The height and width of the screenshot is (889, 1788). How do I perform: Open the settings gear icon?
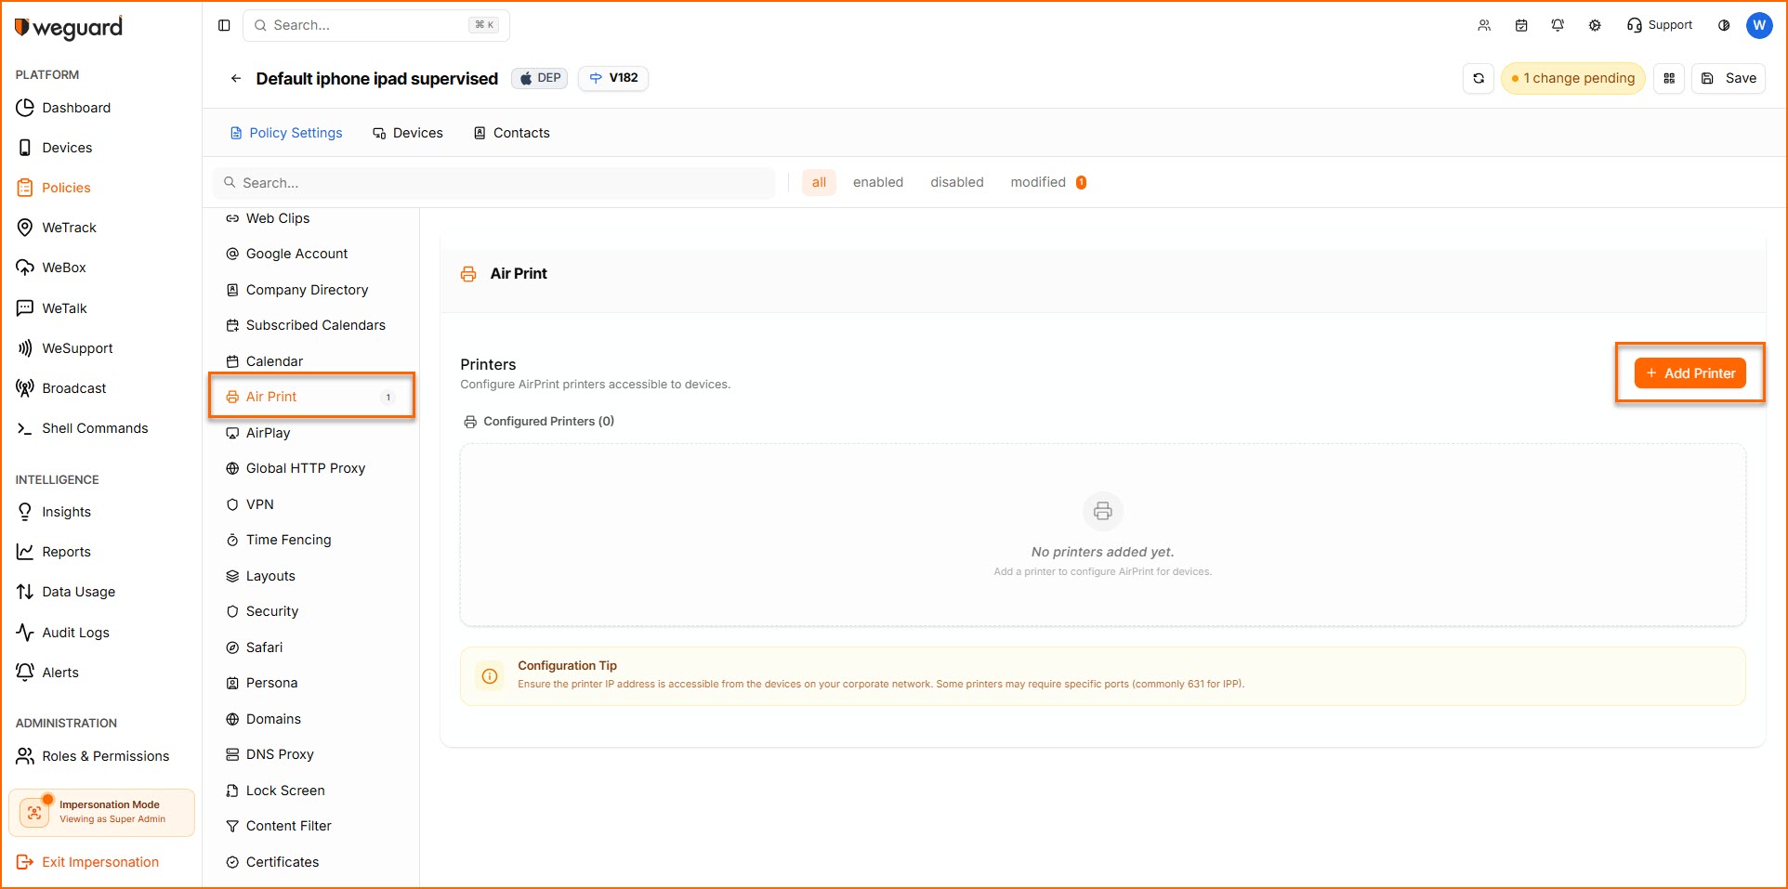point(1595,25)
